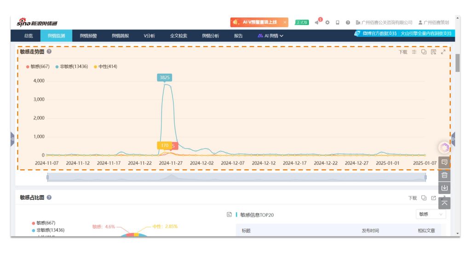Click the Sina 新浪舆情通 logo
The image size is (471, 265).
point(37,22)
